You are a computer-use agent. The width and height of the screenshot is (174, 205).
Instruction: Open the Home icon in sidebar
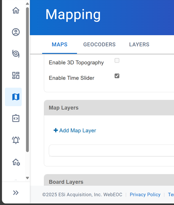coord(16,11)
